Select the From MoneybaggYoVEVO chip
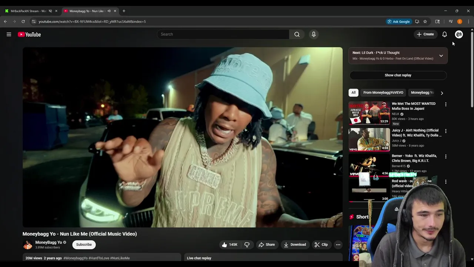Image resolution: width=474 pixels, height=267 pixels. coord(383,93)
